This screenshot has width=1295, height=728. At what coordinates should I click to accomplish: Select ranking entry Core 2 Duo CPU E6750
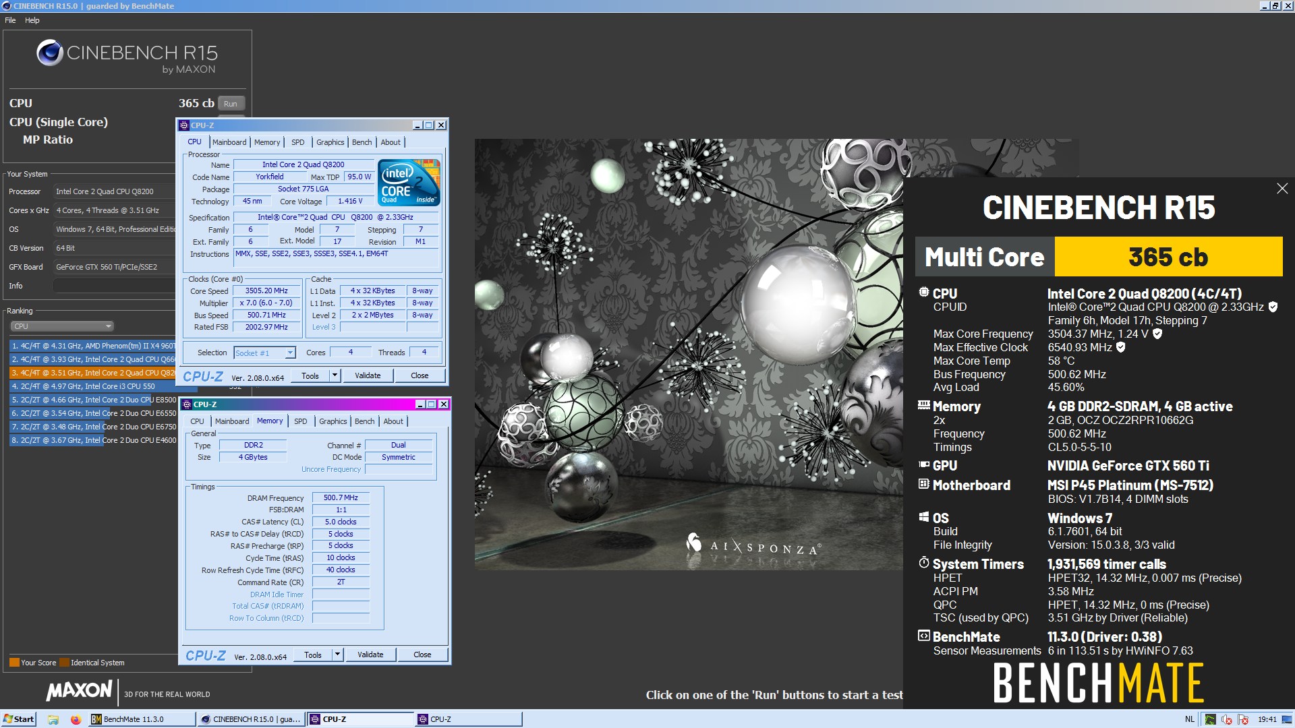(93, 427)
